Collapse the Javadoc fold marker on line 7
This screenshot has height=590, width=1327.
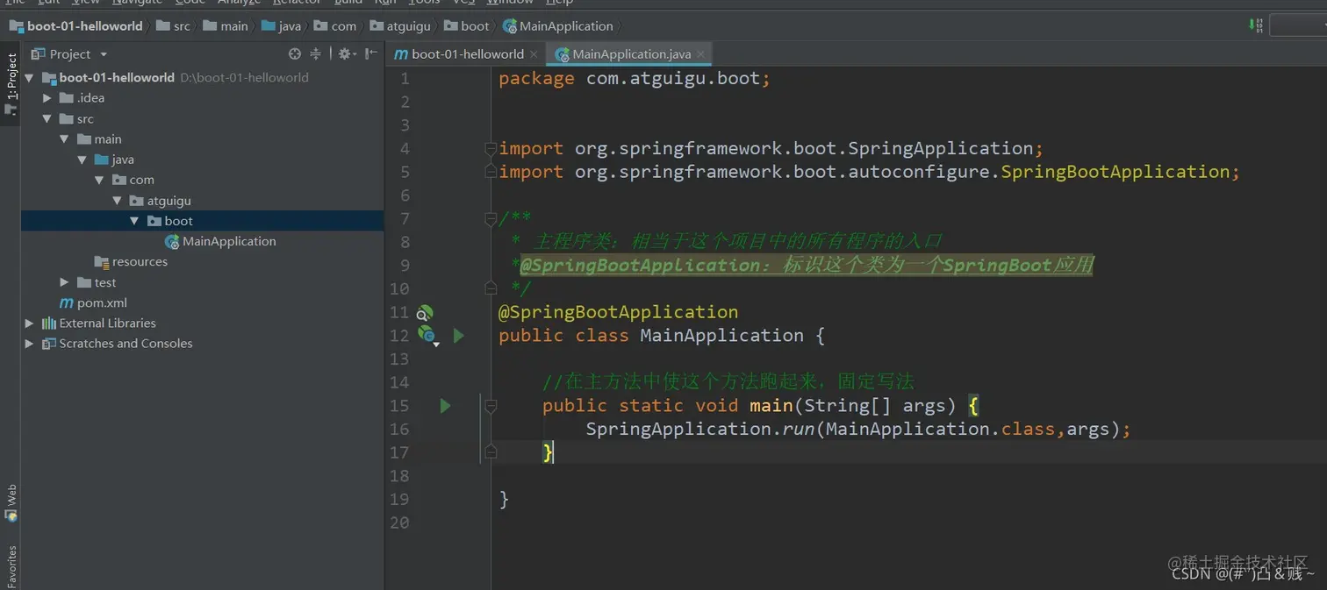tap(491, 218)
